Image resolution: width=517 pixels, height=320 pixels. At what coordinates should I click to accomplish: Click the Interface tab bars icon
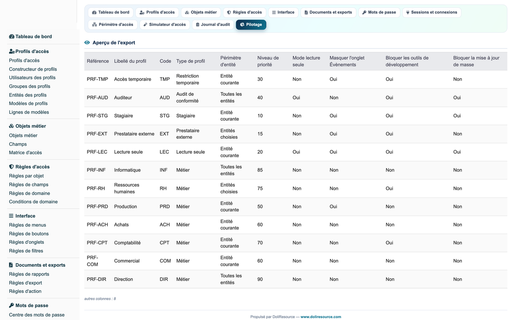[x=274, y=12]
